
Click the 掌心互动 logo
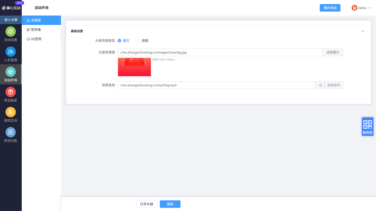click(x=11, y=8)
